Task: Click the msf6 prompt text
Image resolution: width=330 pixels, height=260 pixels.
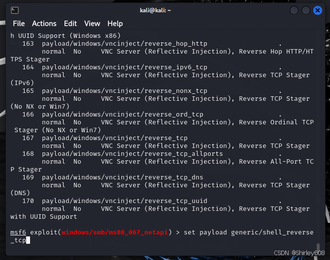Action: [x=18, y=232]
